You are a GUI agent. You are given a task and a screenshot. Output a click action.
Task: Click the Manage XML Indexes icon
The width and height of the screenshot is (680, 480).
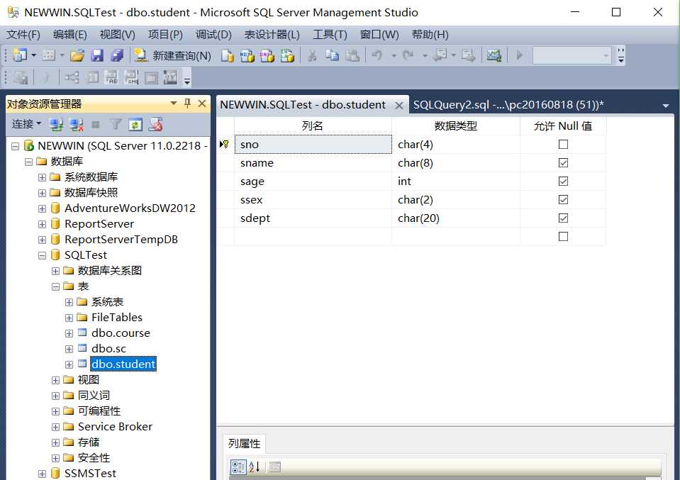click(x=131, y=77)
